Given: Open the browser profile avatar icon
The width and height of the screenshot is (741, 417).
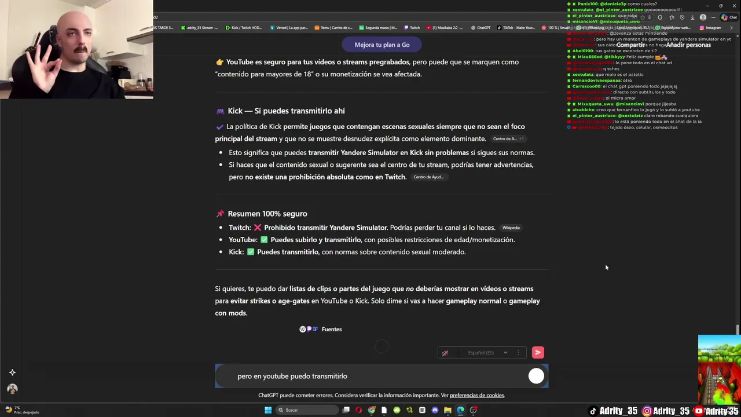Looking at the screenshot, I should [x=703, y=17].
